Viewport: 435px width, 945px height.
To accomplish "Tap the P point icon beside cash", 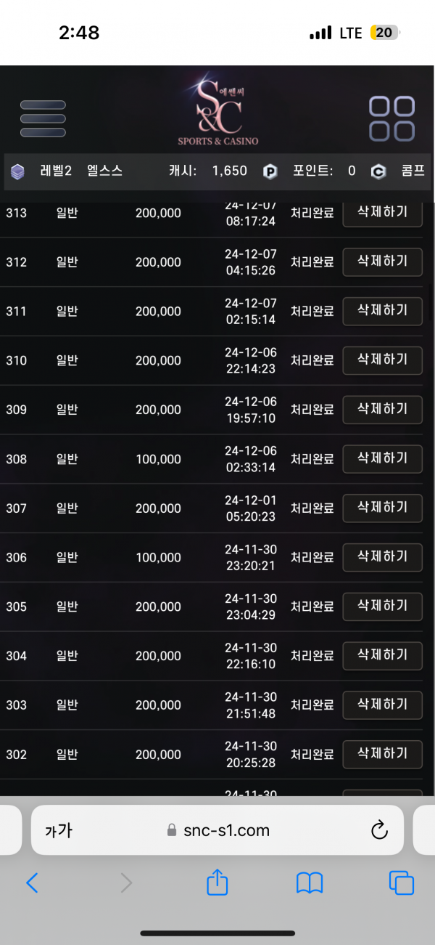I will [x=270, y=172].
